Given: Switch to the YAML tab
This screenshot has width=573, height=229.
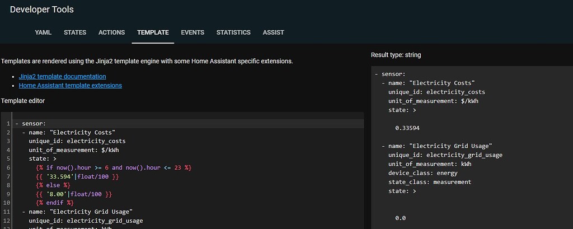Looking at the screenshot, I should click(x=43, y=32).
